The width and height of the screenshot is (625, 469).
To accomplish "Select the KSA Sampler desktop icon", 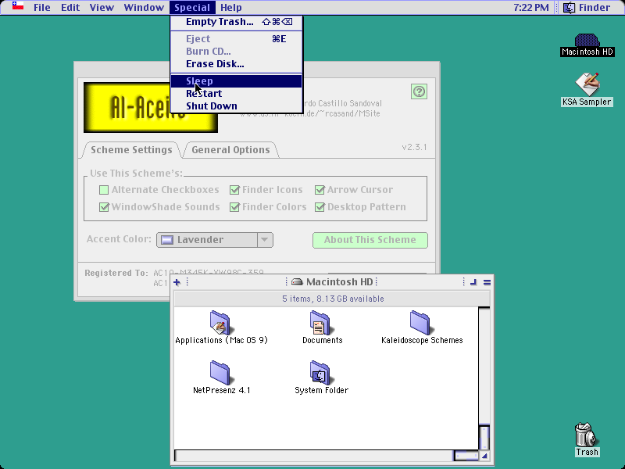I will click(x=587, y=84).
